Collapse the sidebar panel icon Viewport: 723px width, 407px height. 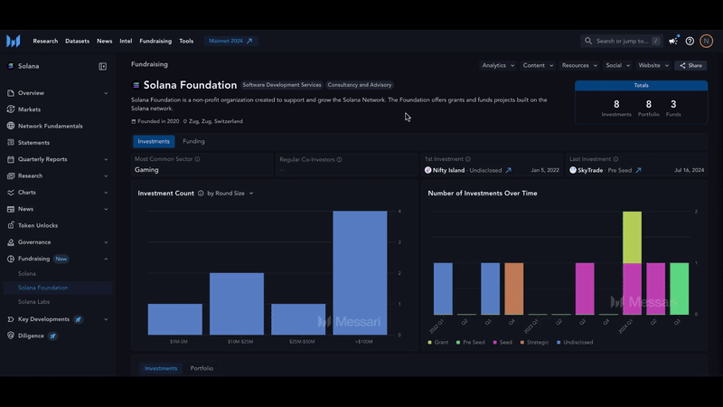[102, 66]
